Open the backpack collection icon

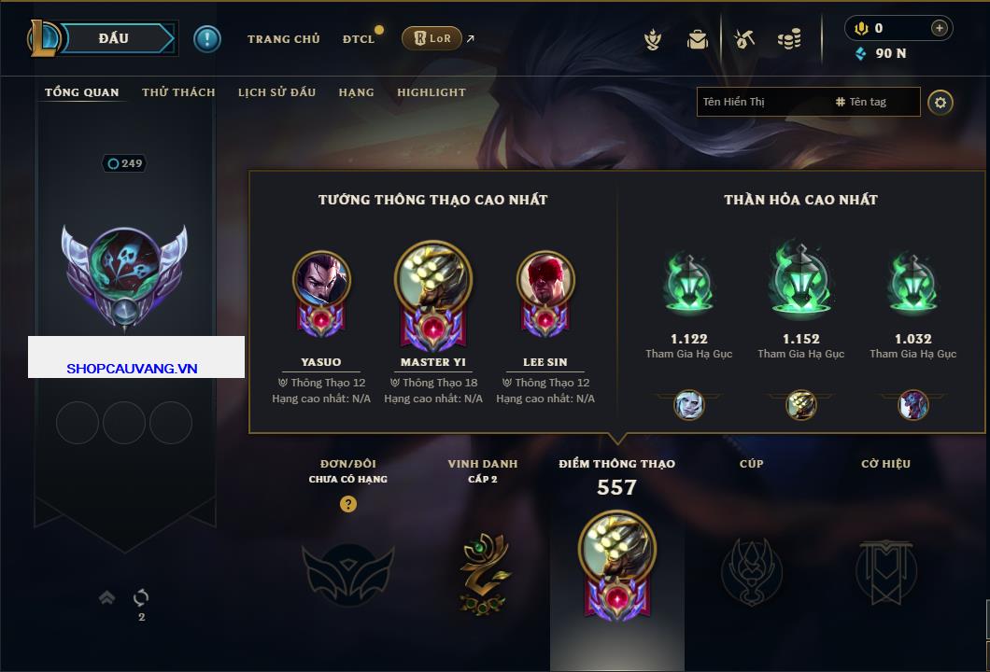(x=697, y=39)
